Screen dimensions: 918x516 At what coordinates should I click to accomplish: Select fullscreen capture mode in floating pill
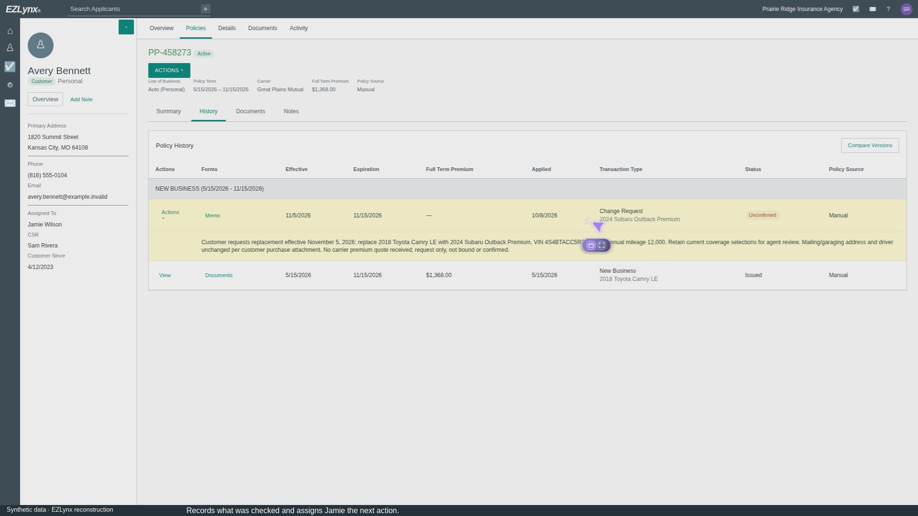pyautogui.click(x=602, y=246)
